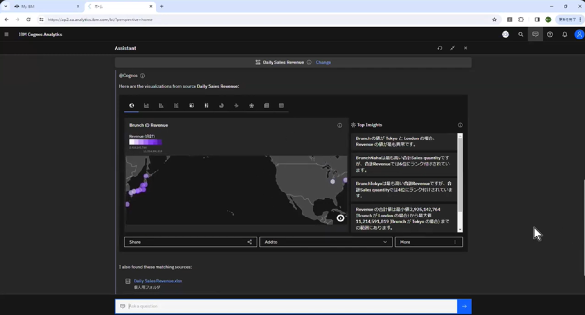This screenshot has width=585, height=315.
Task: Open the More options menu
Action: pos(429,242)
